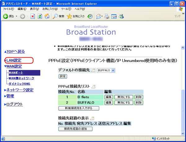Open the ツール(T) menu
This screenshot has height=142, width=186.
tap(66, 9)
